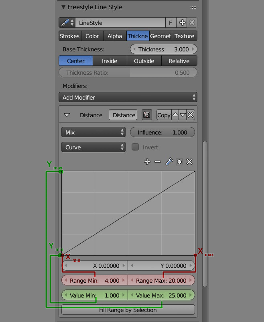Decrease Value Min with left arrow
This screenshot has height=322, width=264.
click(x=66, y=295)
